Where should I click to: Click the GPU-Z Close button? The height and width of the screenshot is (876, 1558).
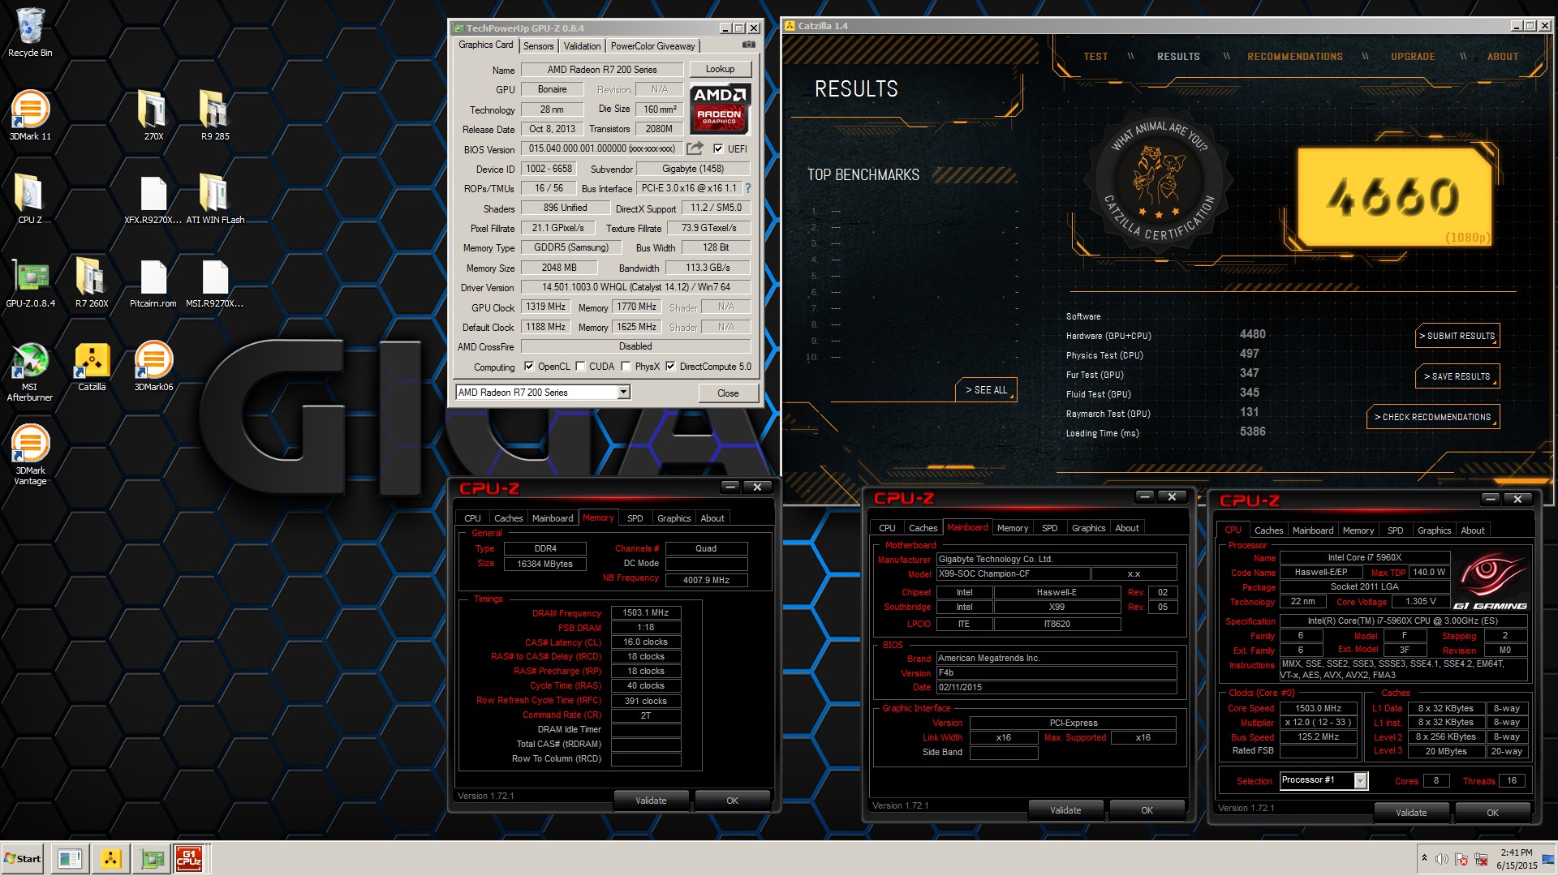pyautogui.click(x=728, y=393)
